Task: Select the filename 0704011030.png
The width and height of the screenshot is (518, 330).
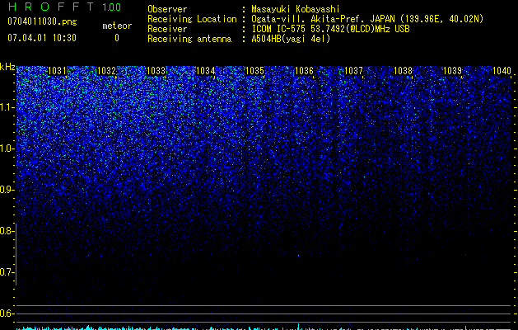Action: [42, 21]
